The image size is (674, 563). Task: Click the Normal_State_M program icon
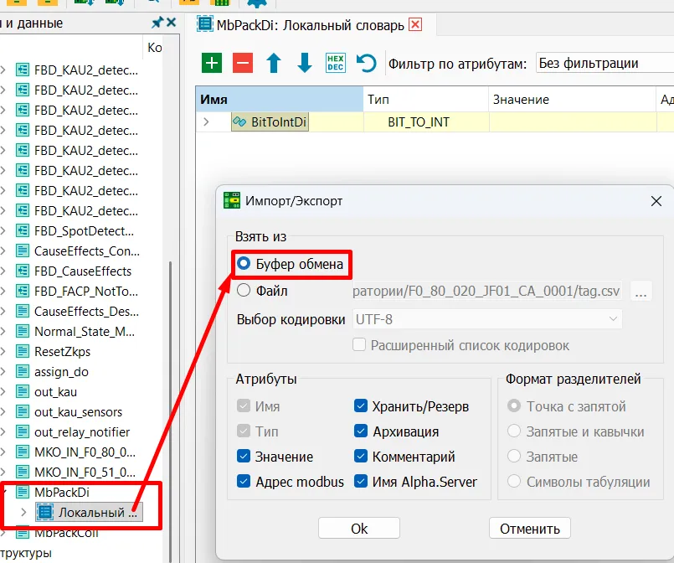pyautogui.click(x=23, y=331)
